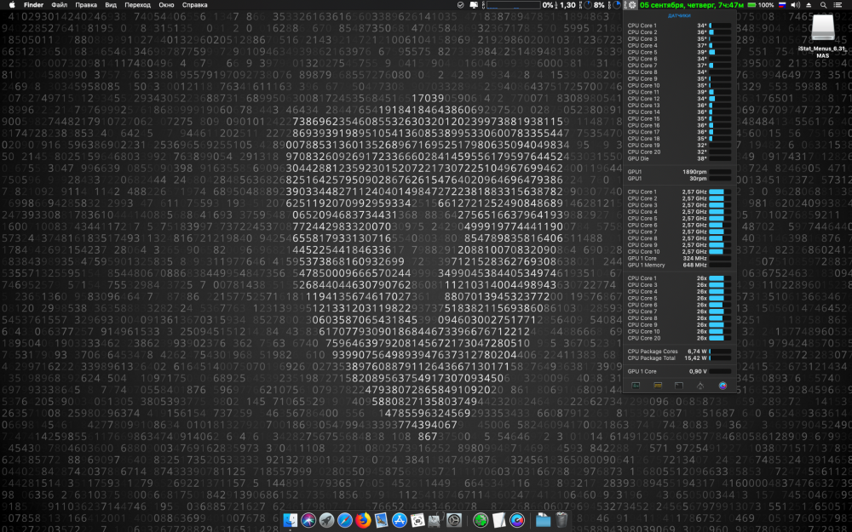Open System Preferences gear in Dock
The image size is (852, 532).
tap(454, 520)
